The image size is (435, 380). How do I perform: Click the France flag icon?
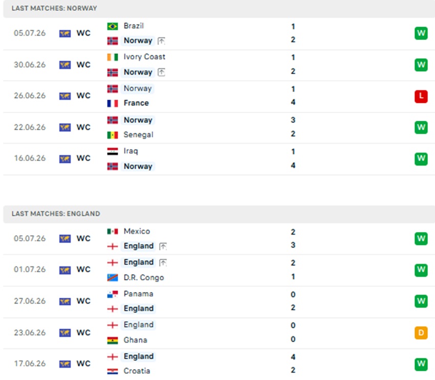[113, 103]
